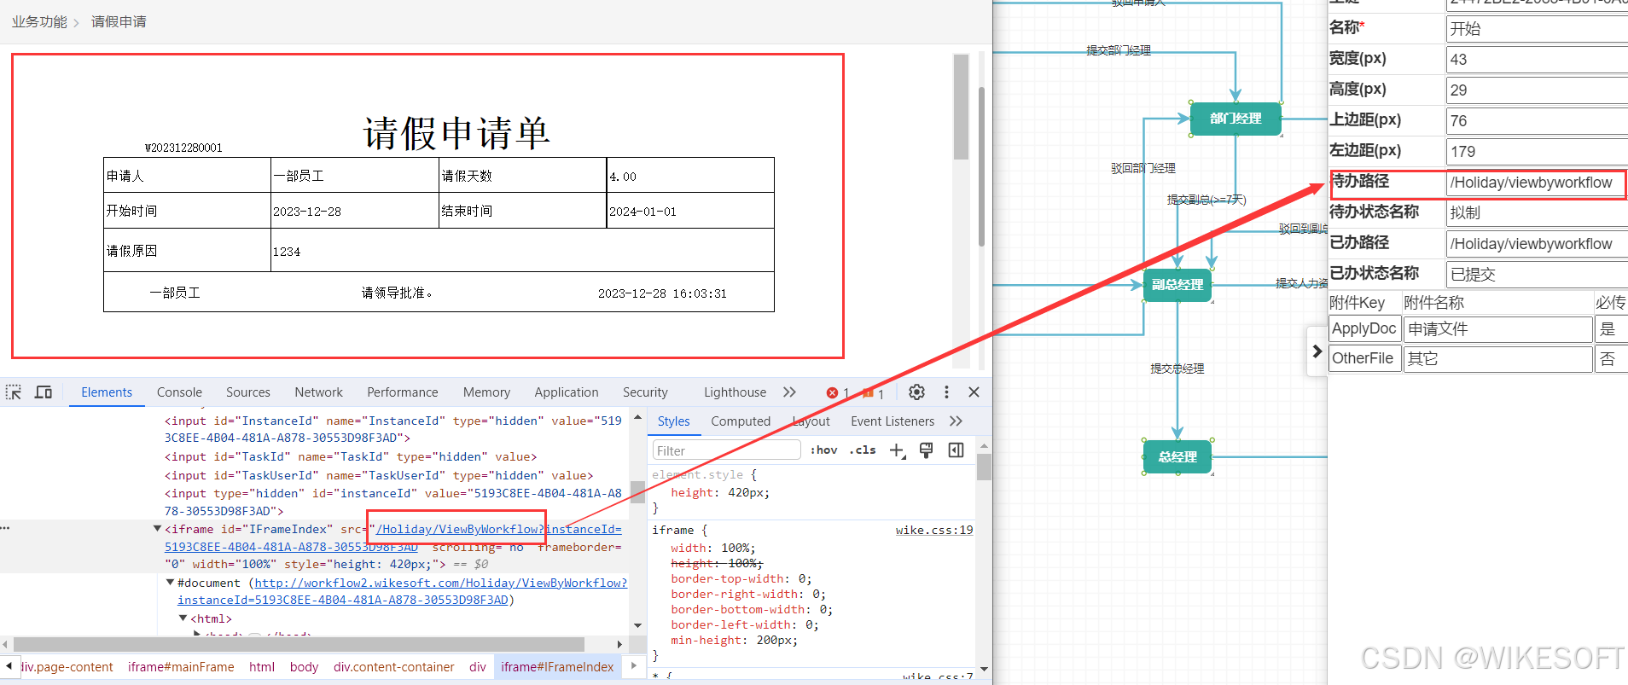This screenshot has height=685, width=1628.
Task: Edit the 已办状态名称 field containing 已提交
Action: (1537, 275)
